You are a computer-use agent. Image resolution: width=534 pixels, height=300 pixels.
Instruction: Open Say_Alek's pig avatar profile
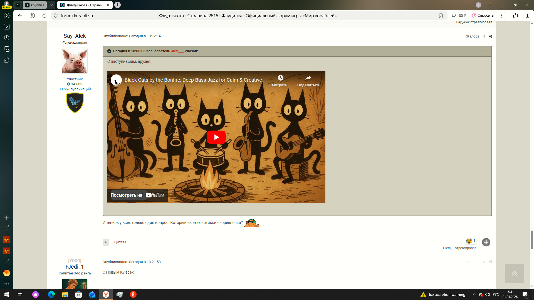click(75, 61)
